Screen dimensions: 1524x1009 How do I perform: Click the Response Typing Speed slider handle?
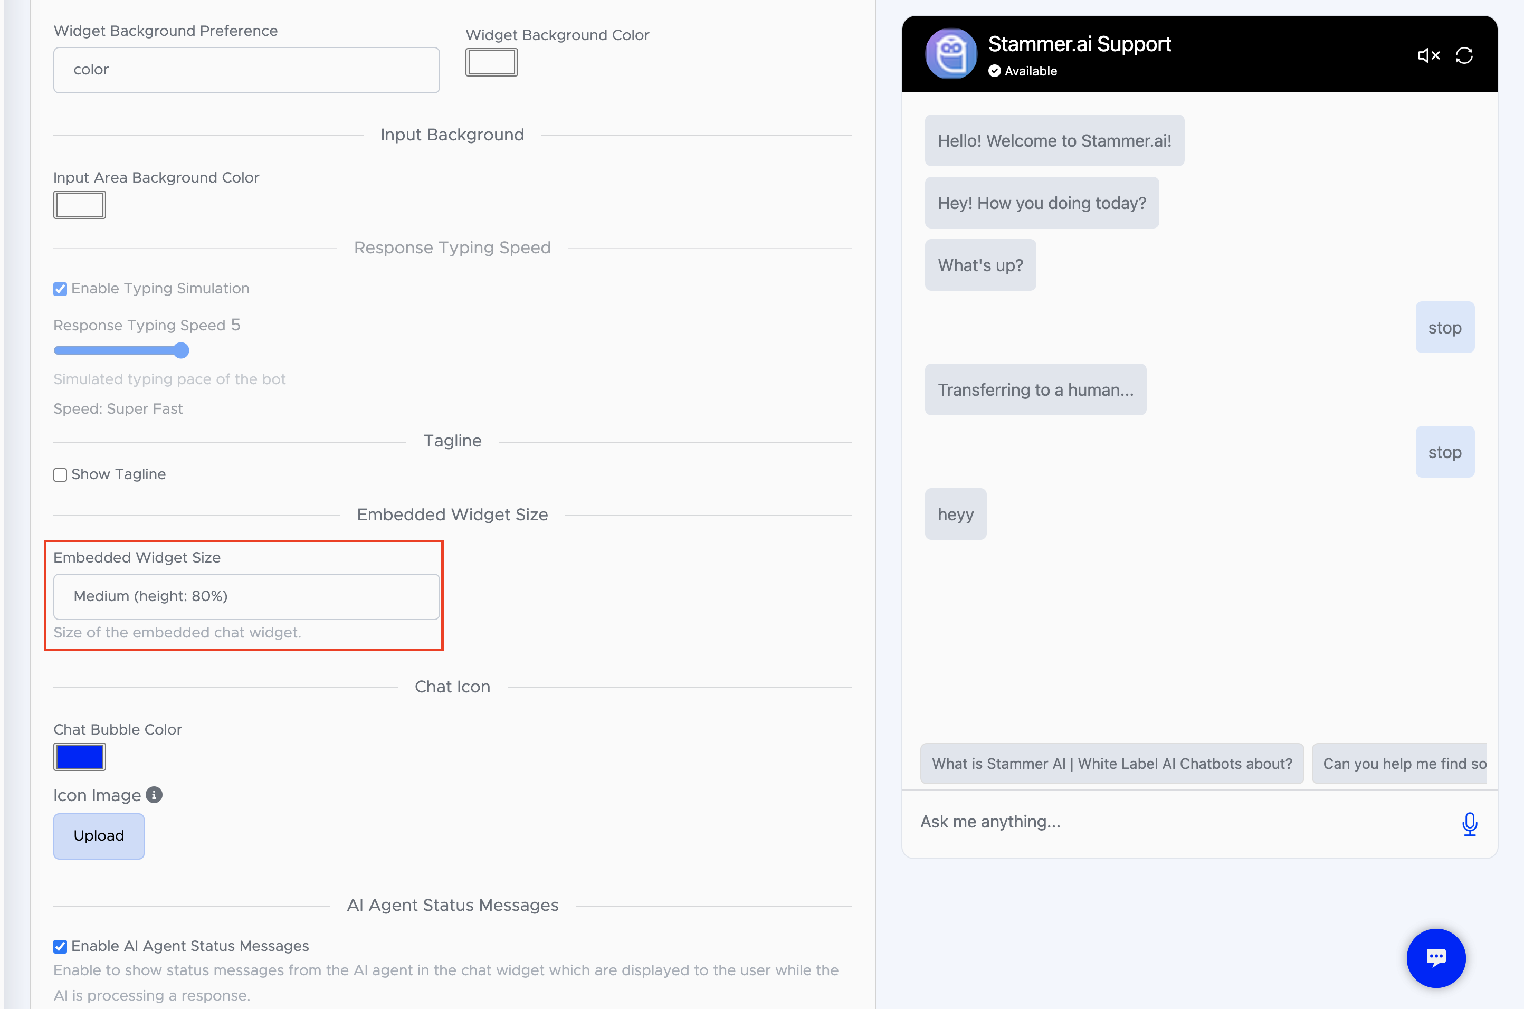tap(182, 351)
